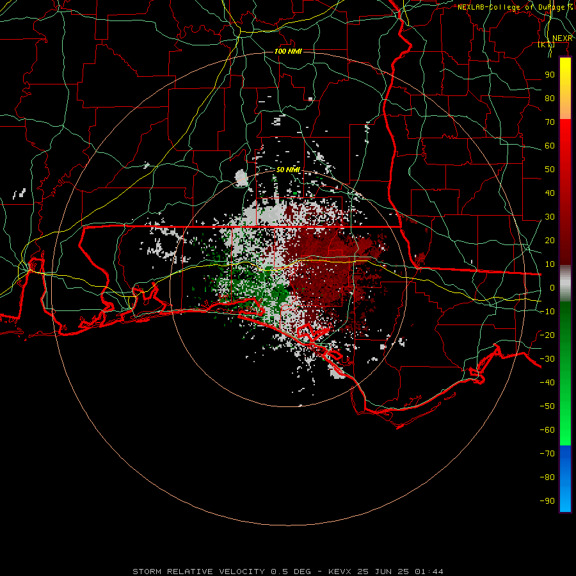576x576 pixels.
Task: Click the -10 value on velocity scale
Action: point(547,312)
